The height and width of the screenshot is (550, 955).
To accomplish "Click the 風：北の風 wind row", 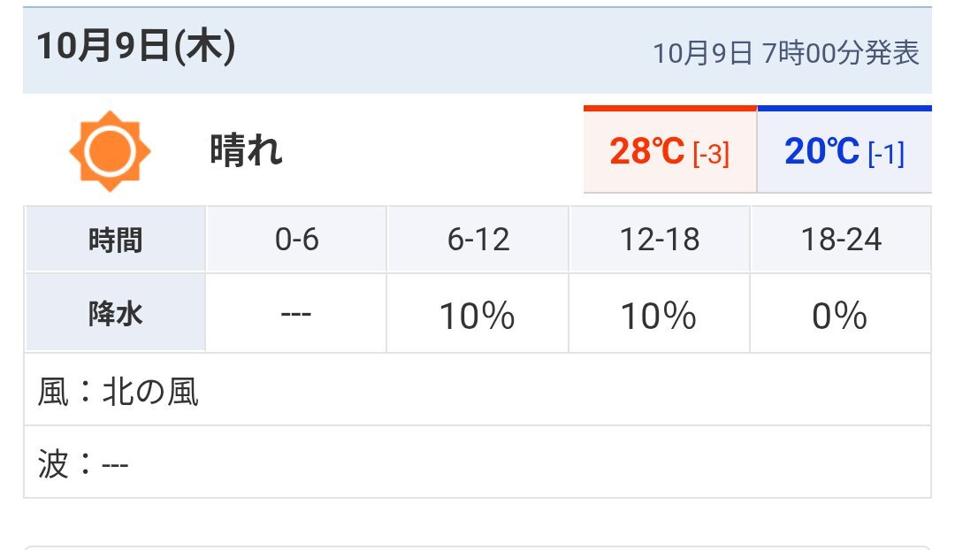I will coord(118,391).
